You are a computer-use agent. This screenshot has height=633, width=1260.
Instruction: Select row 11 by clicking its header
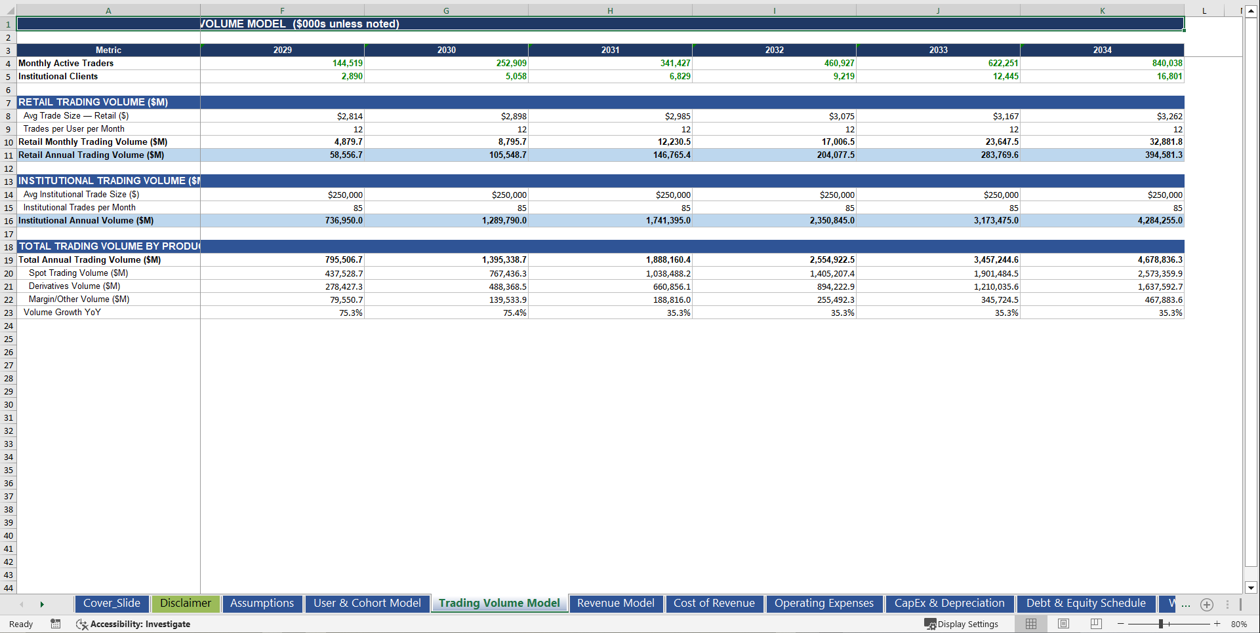9,155
